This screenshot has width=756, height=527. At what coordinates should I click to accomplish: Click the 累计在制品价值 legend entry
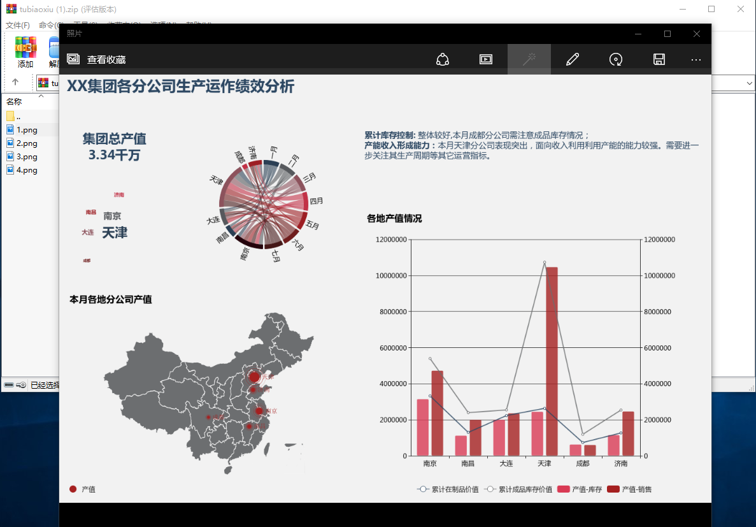(448, 489)
